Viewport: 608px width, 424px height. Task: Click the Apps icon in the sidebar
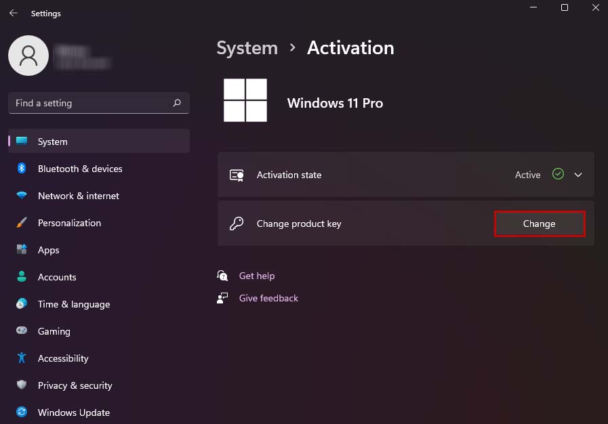[21, 250]
